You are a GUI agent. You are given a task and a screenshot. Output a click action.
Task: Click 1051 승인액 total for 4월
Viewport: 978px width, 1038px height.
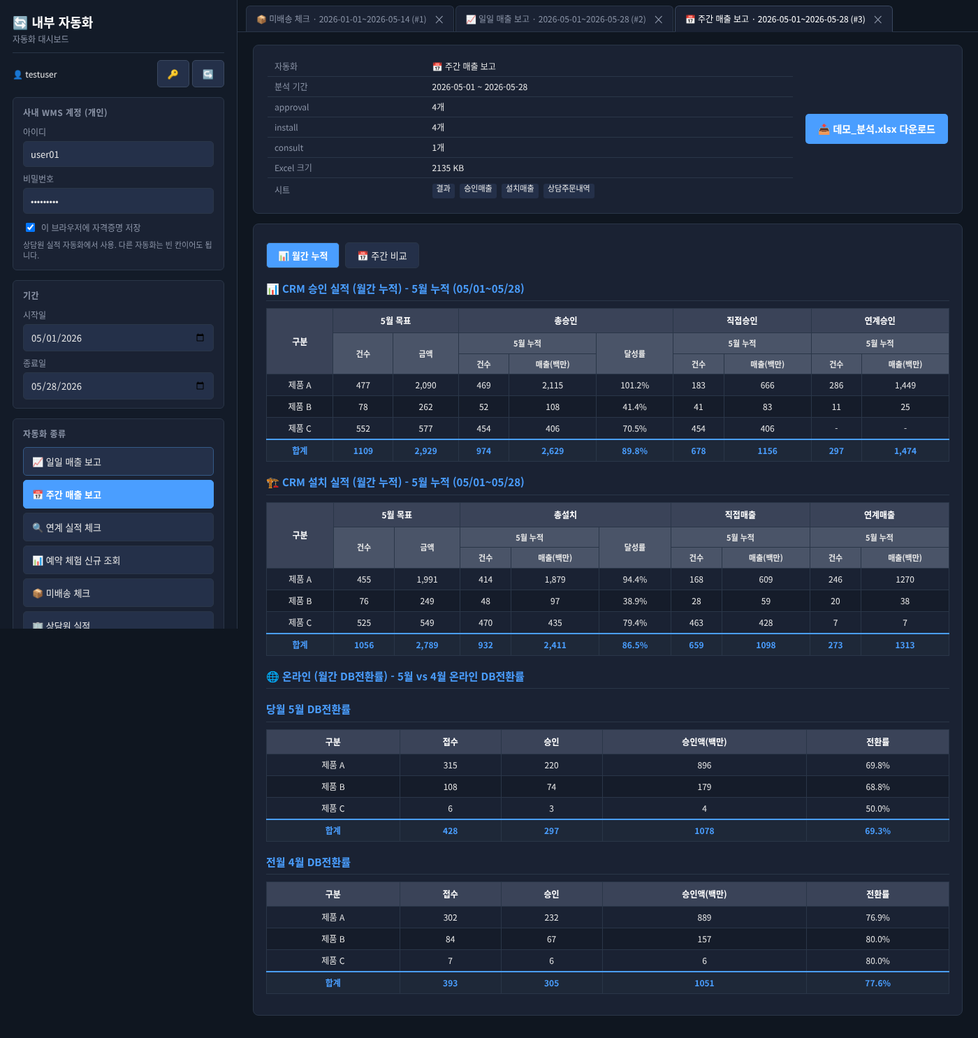pyautogui.click(x=704, y=984)
